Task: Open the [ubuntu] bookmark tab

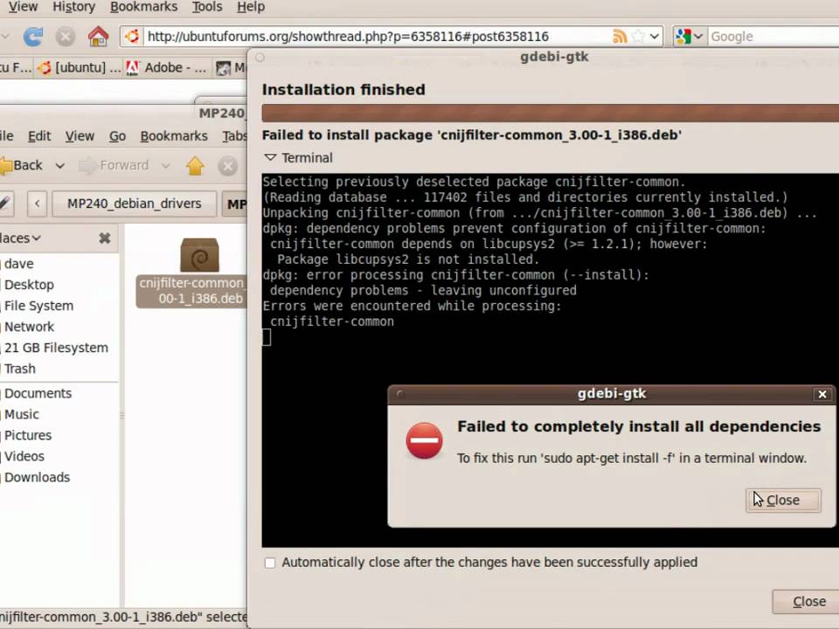Action: (80, 67)
